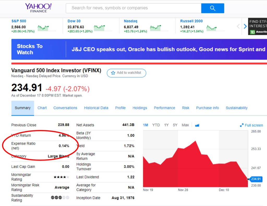Open the Performance tab
Viewport: 267px width, 206px height.
coord(165,108)
